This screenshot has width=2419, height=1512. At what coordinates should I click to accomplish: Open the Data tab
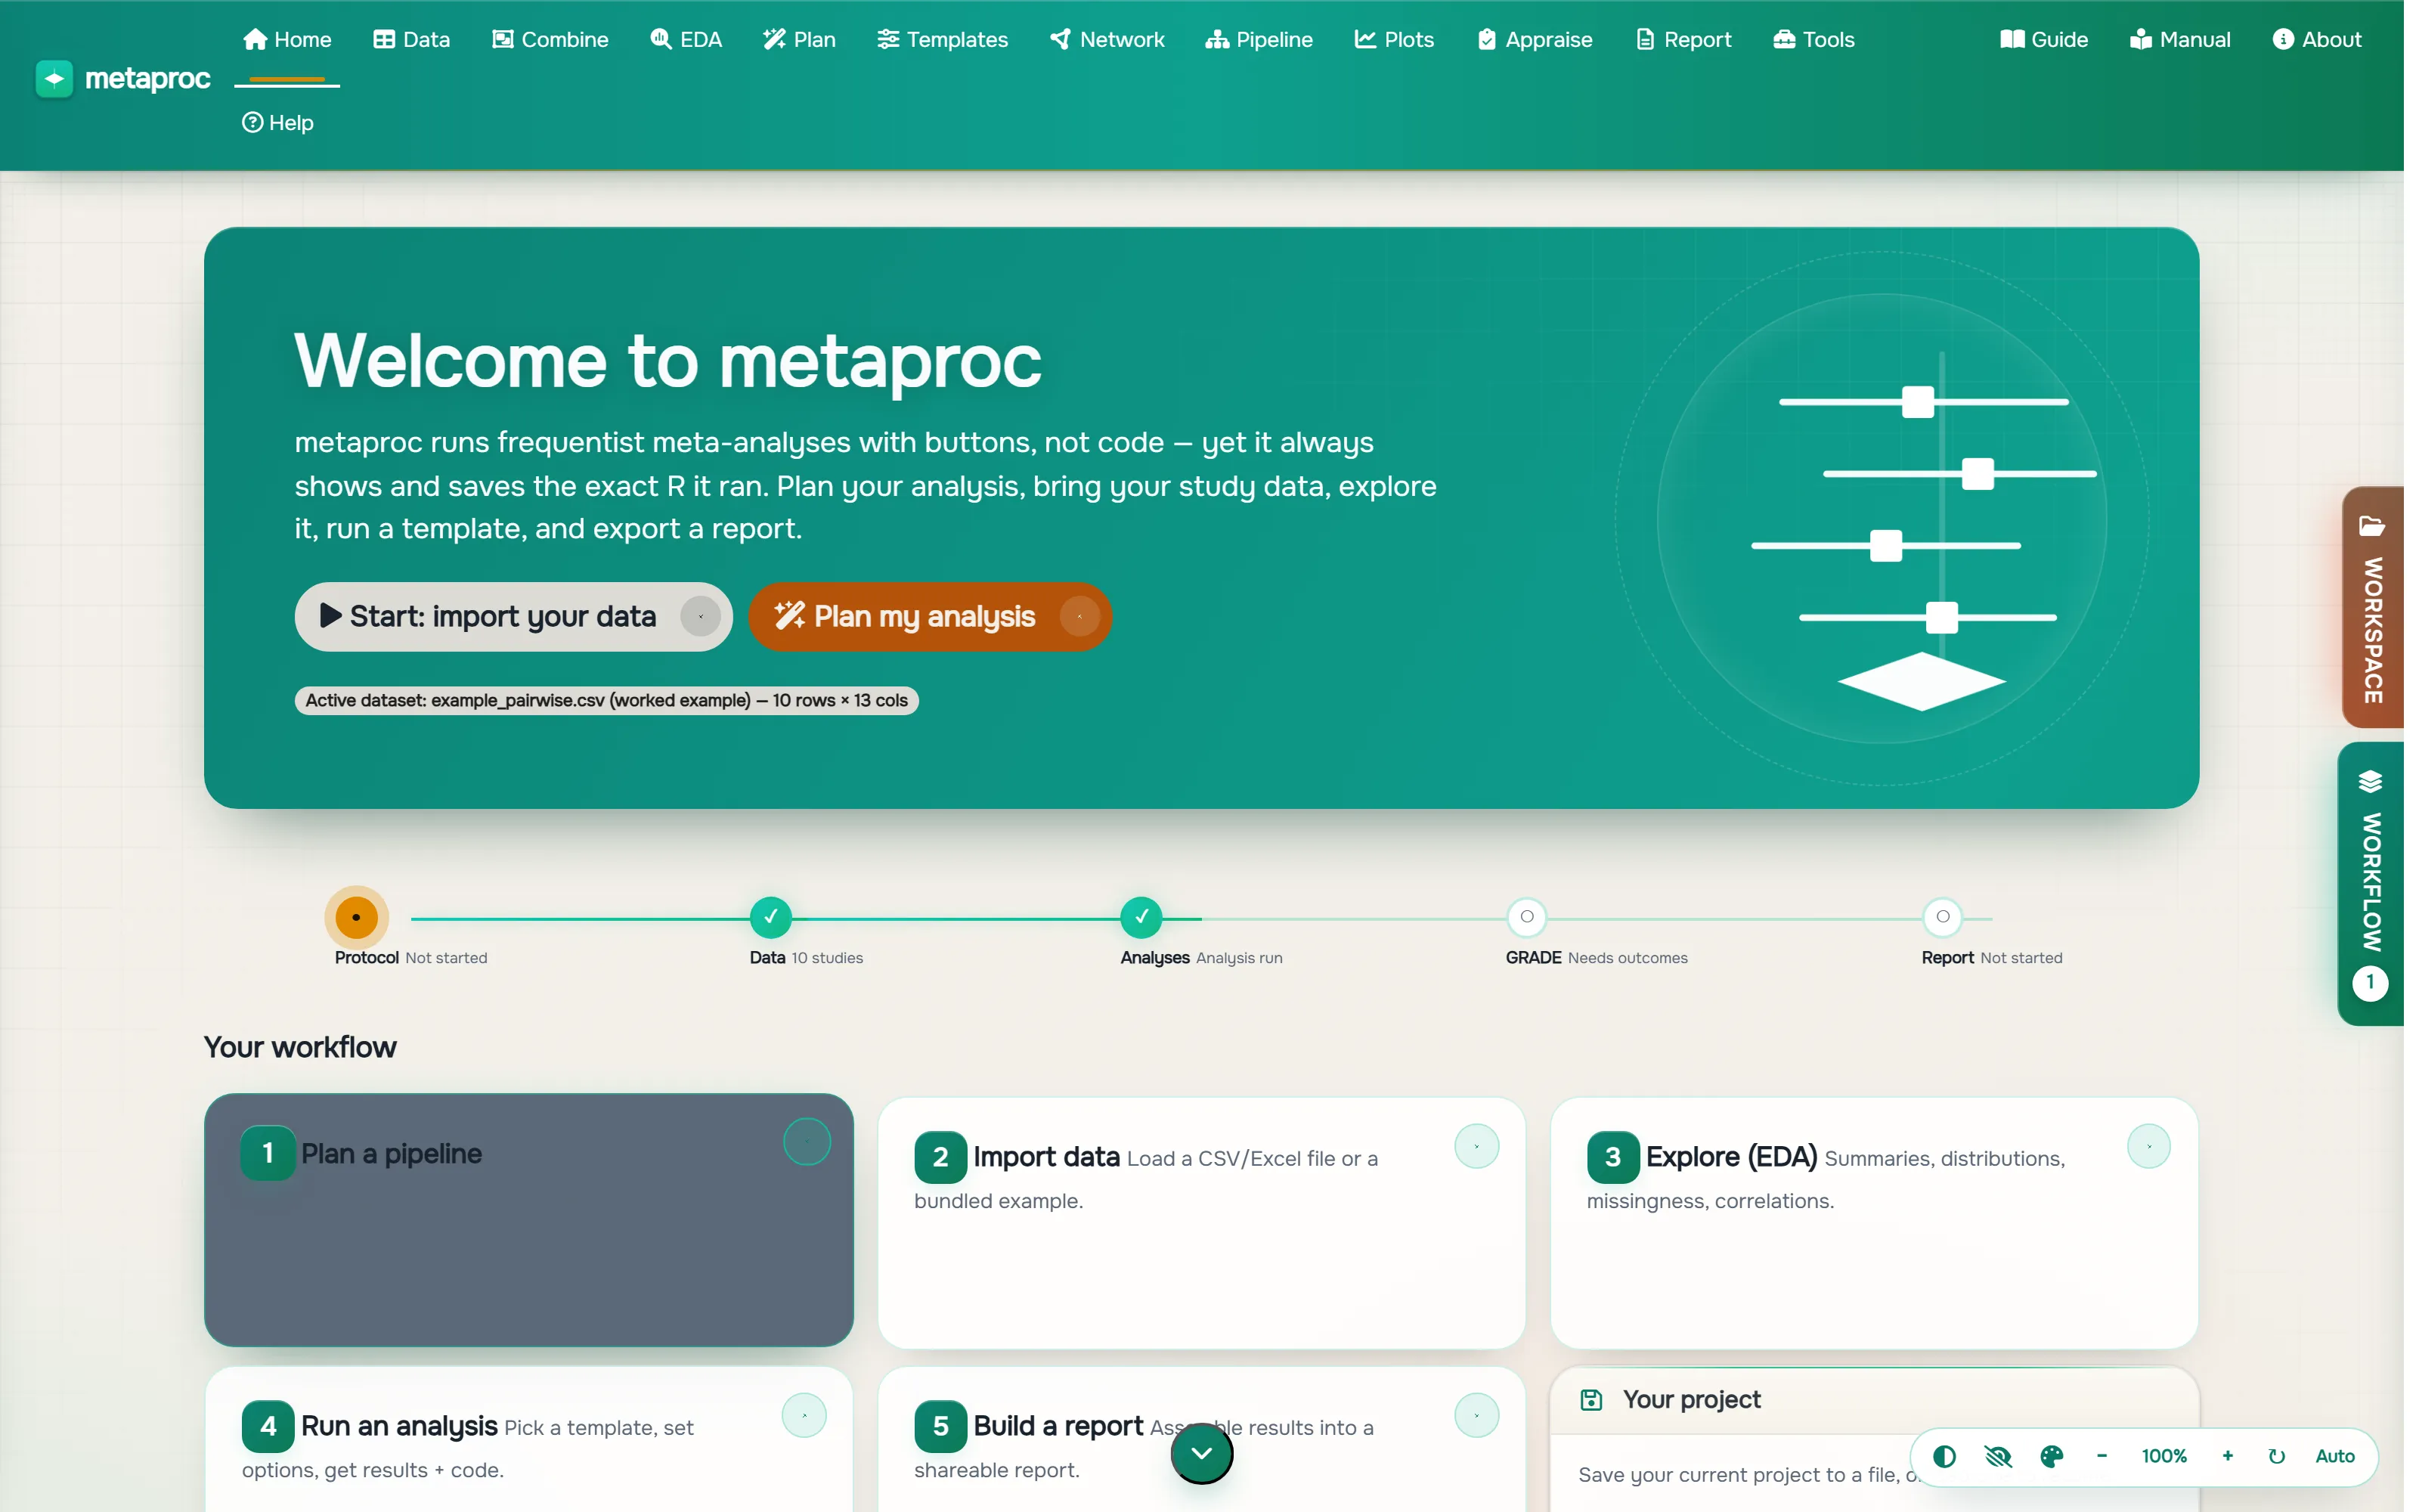tap(412, 39)
